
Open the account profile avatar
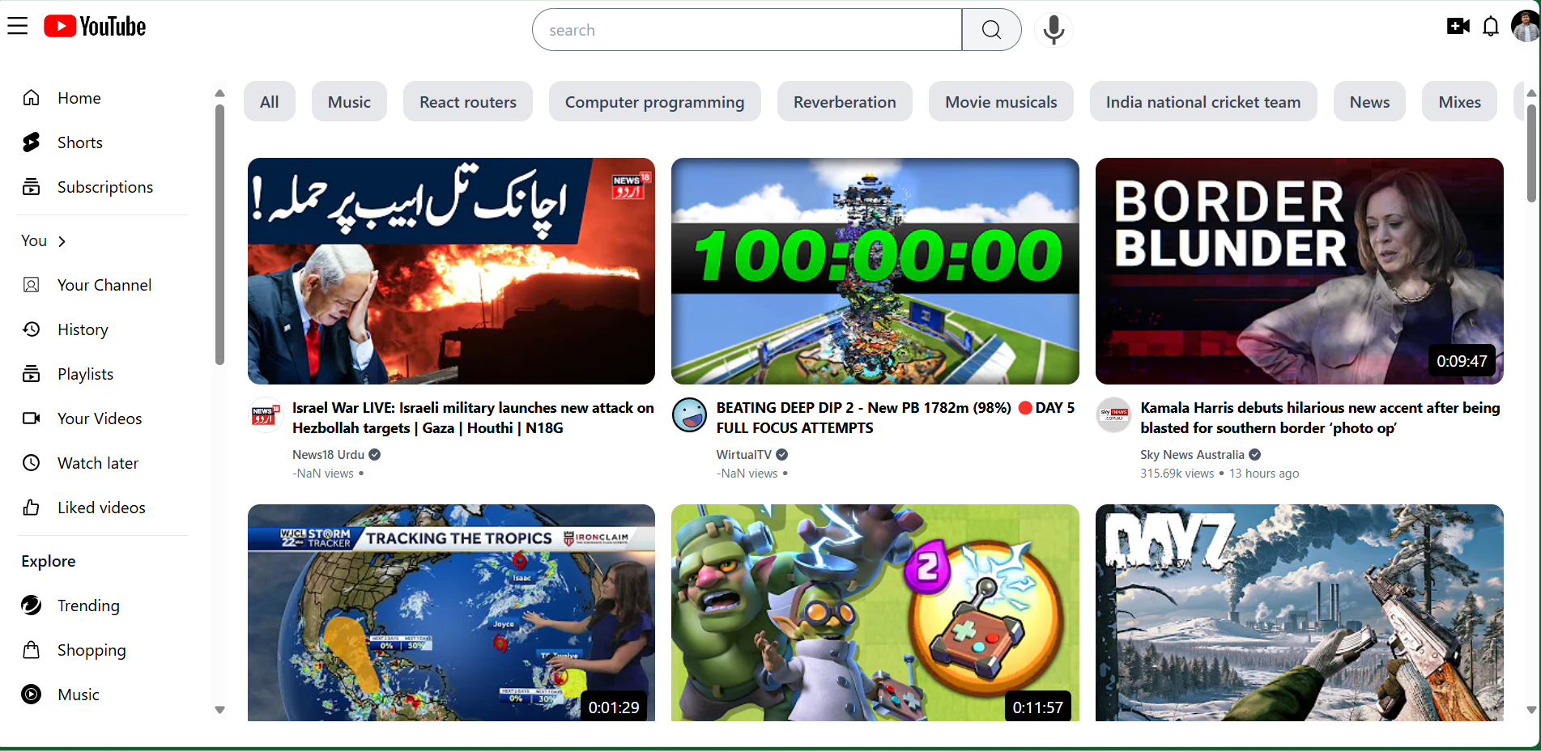click(x=1526, y=27)
